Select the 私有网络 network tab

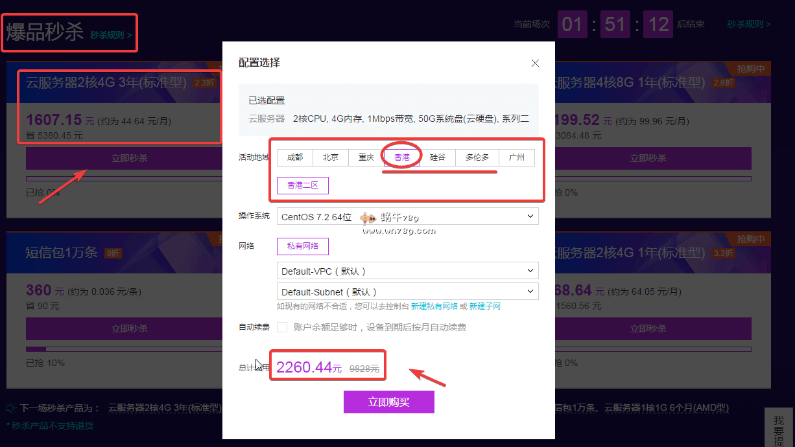(303, 246)
